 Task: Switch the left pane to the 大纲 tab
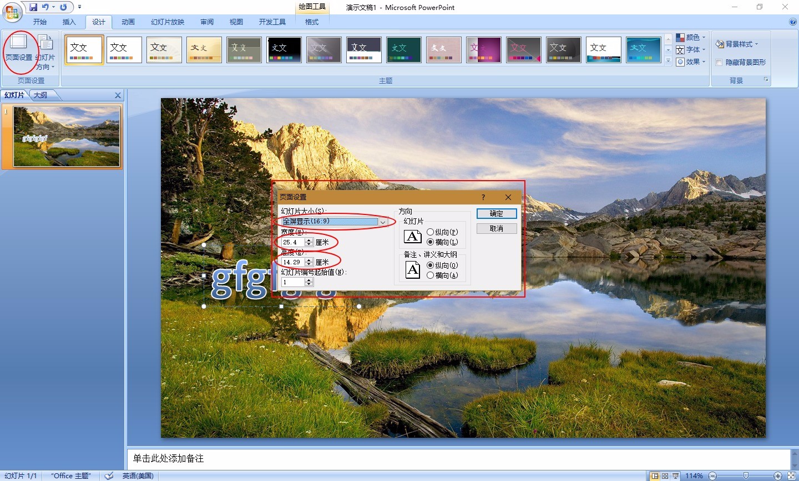click(41, 95)
